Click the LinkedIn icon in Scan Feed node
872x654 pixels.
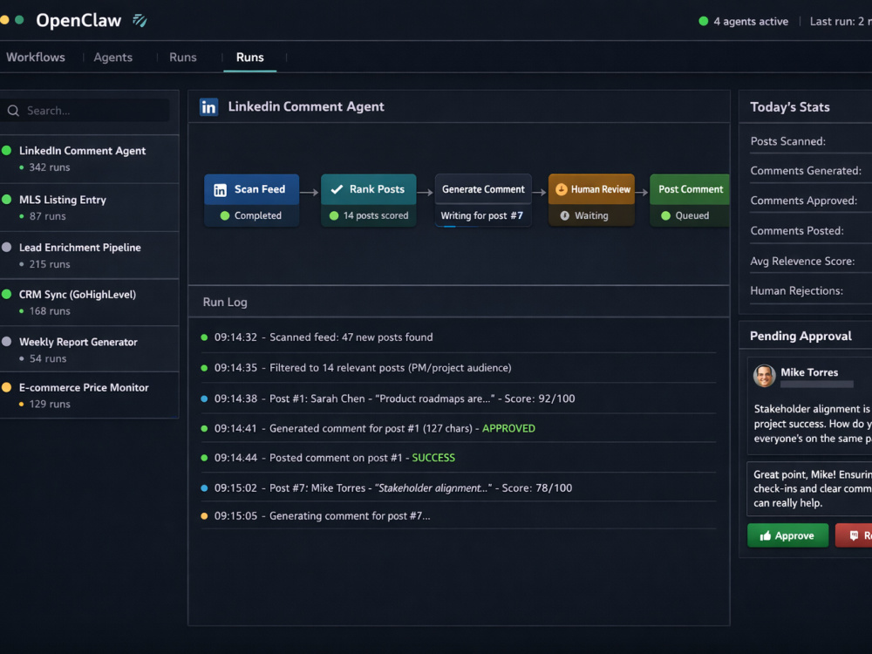click(x=221, y=190)
